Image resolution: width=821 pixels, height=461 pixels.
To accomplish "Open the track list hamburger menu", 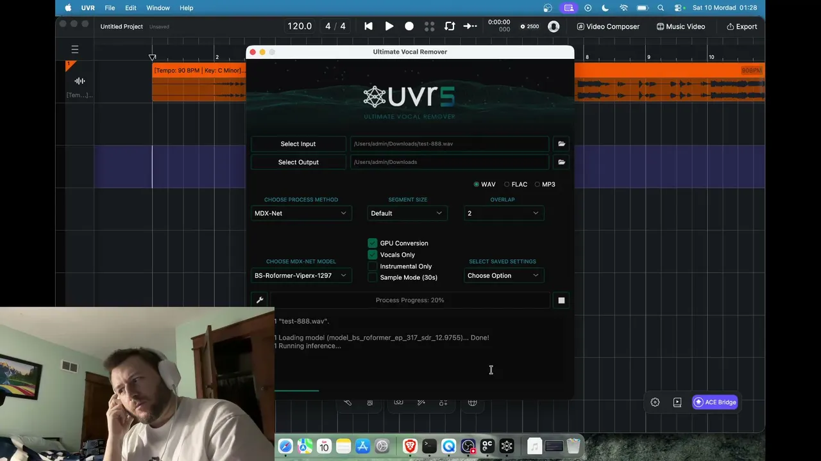I will 75,49.
